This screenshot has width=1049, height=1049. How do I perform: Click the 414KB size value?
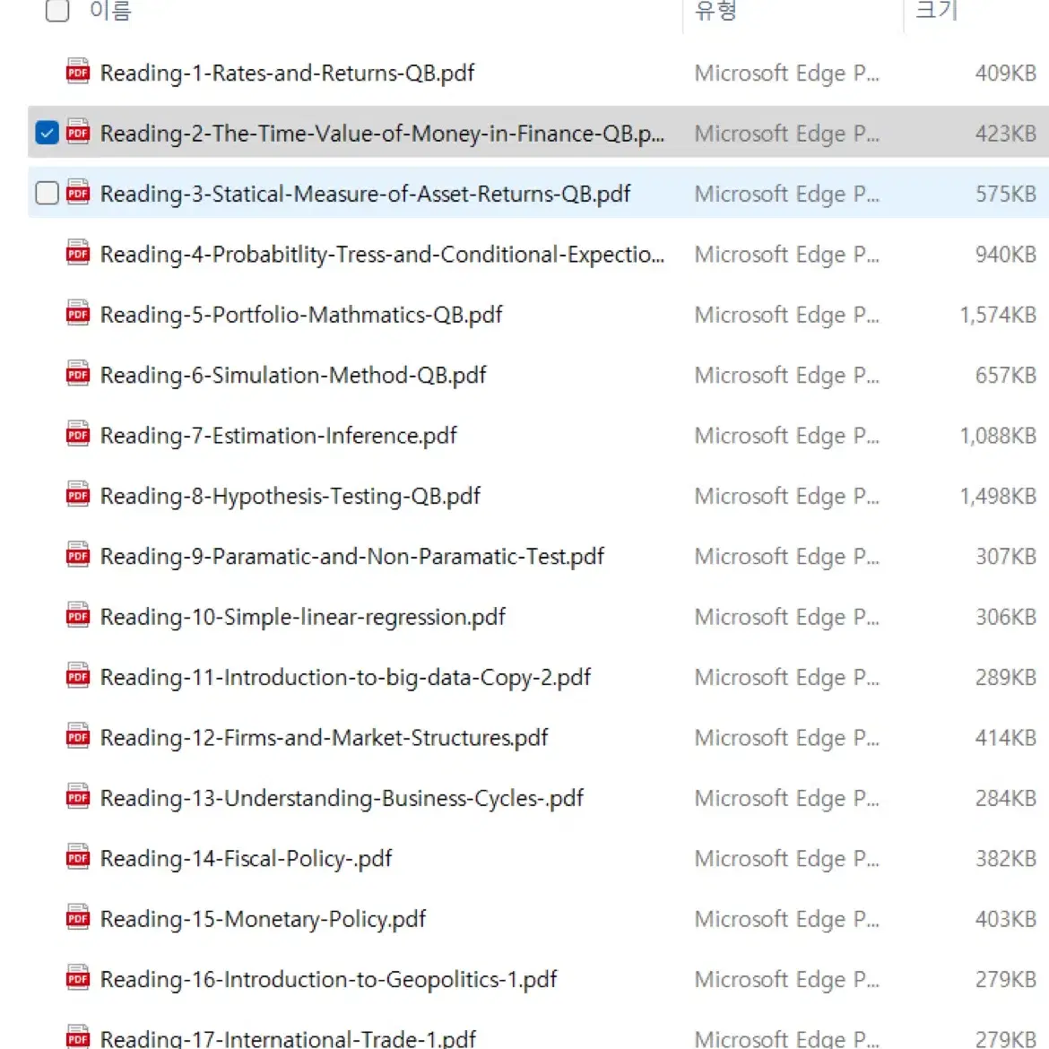(1005, 738)
